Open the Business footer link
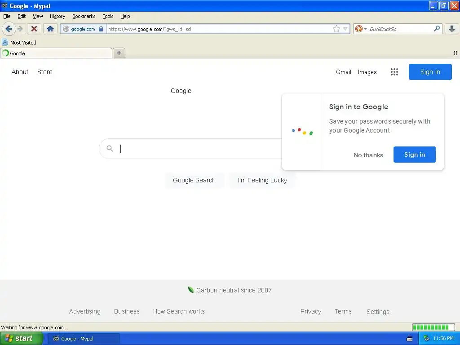Screen dimensions: 460x345 pos(127,311)
